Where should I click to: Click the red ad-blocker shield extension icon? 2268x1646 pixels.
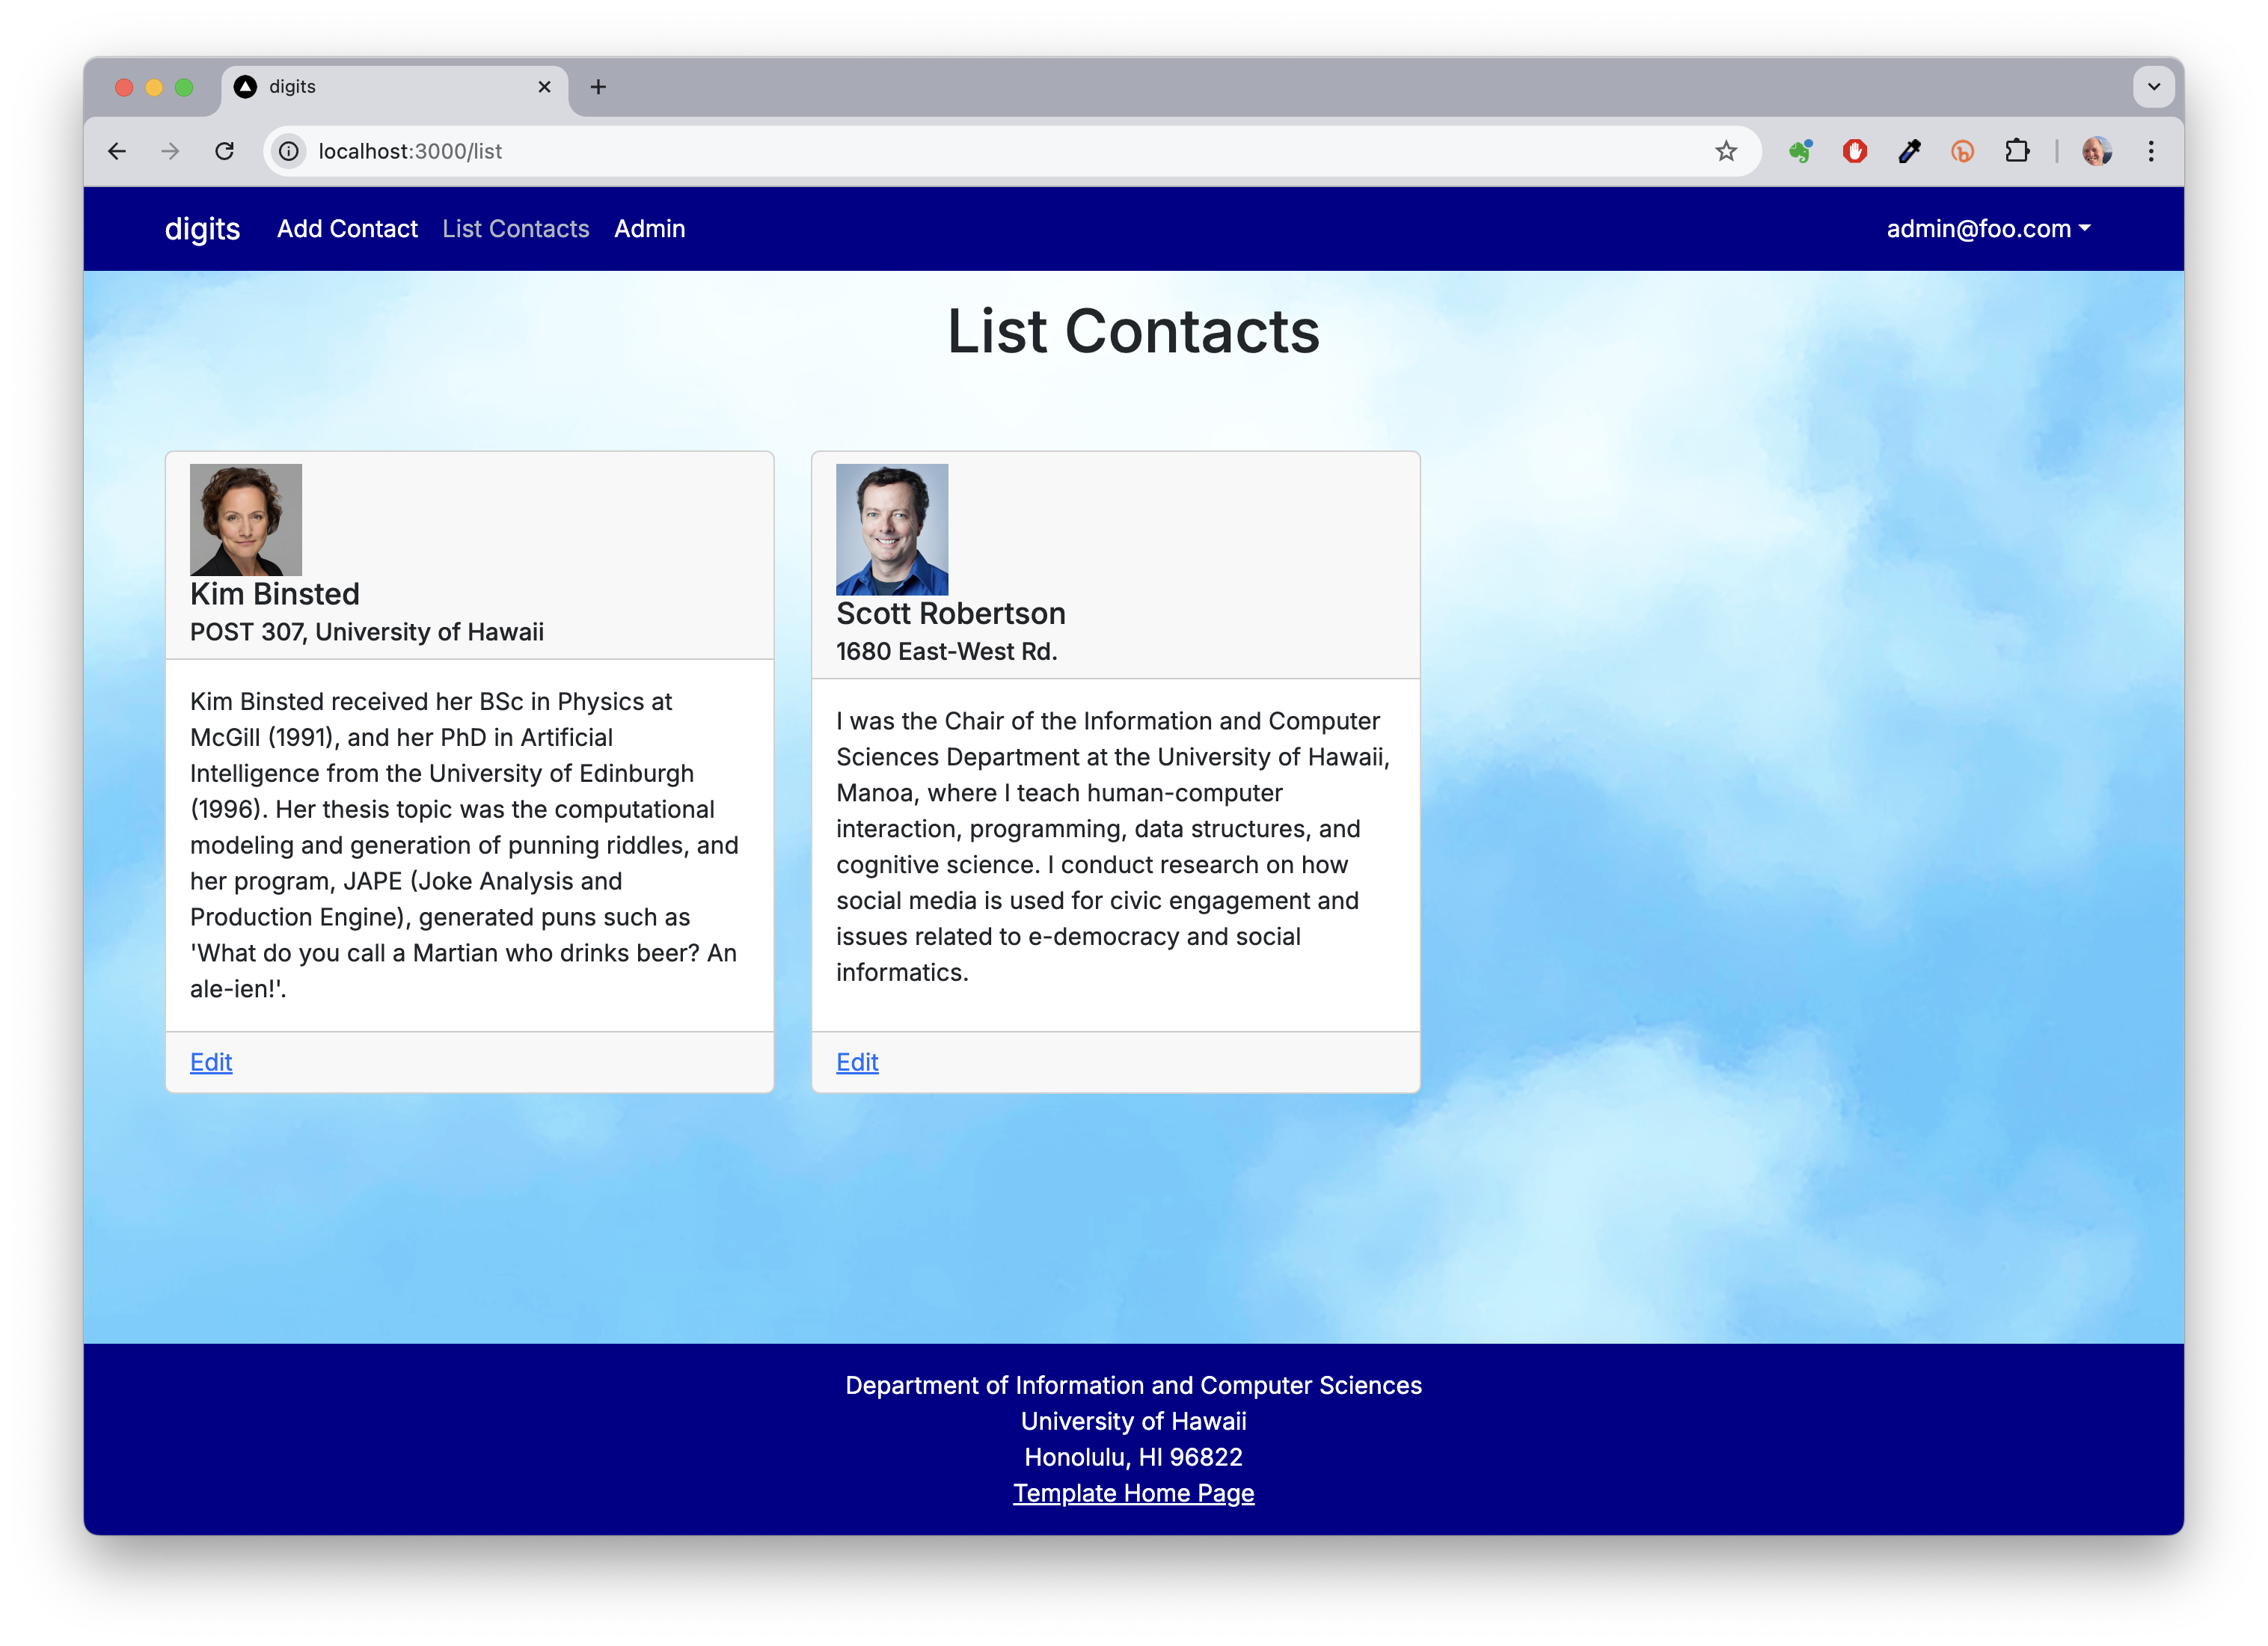click(1855, 151)
